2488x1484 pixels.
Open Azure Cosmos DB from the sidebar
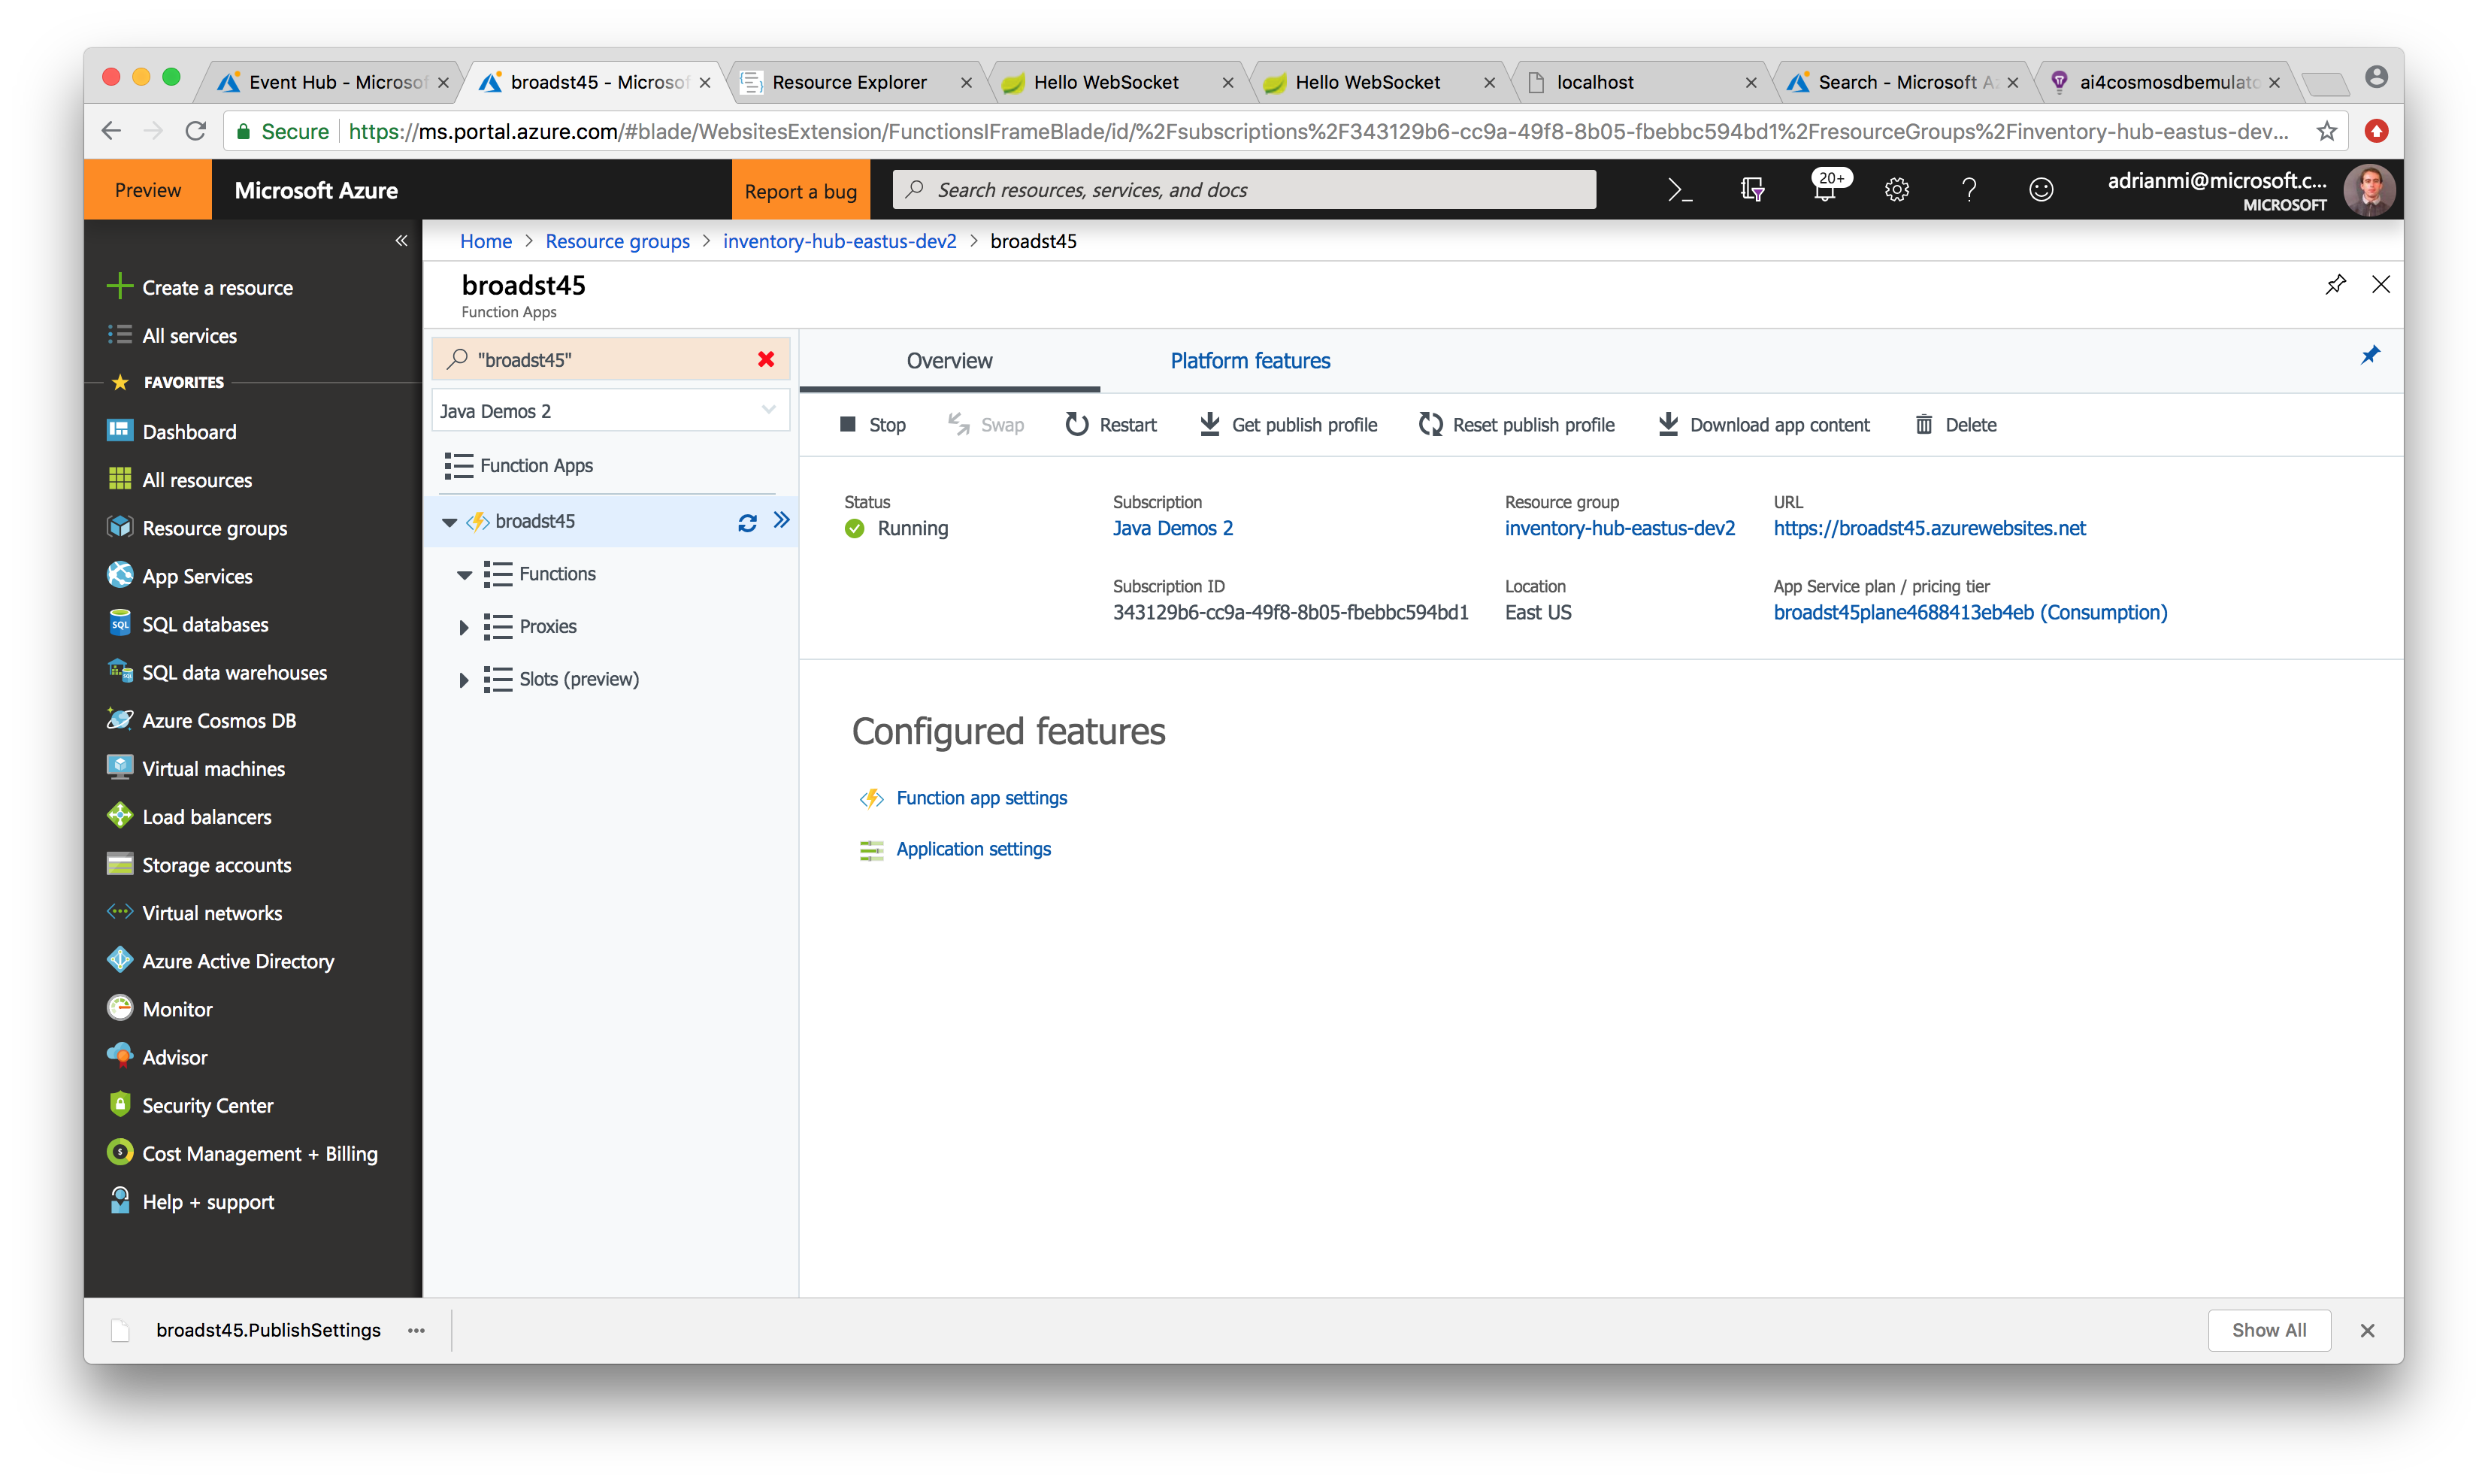tap(218, 720)
